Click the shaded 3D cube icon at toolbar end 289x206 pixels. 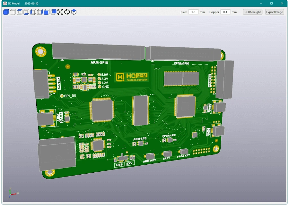(x=74, y=12)
